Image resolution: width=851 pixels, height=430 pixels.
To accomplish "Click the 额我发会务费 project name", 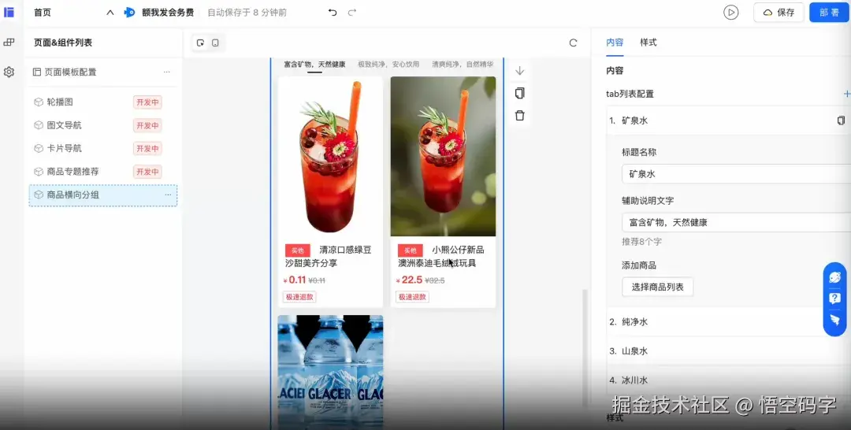I will tap(168, 13).
